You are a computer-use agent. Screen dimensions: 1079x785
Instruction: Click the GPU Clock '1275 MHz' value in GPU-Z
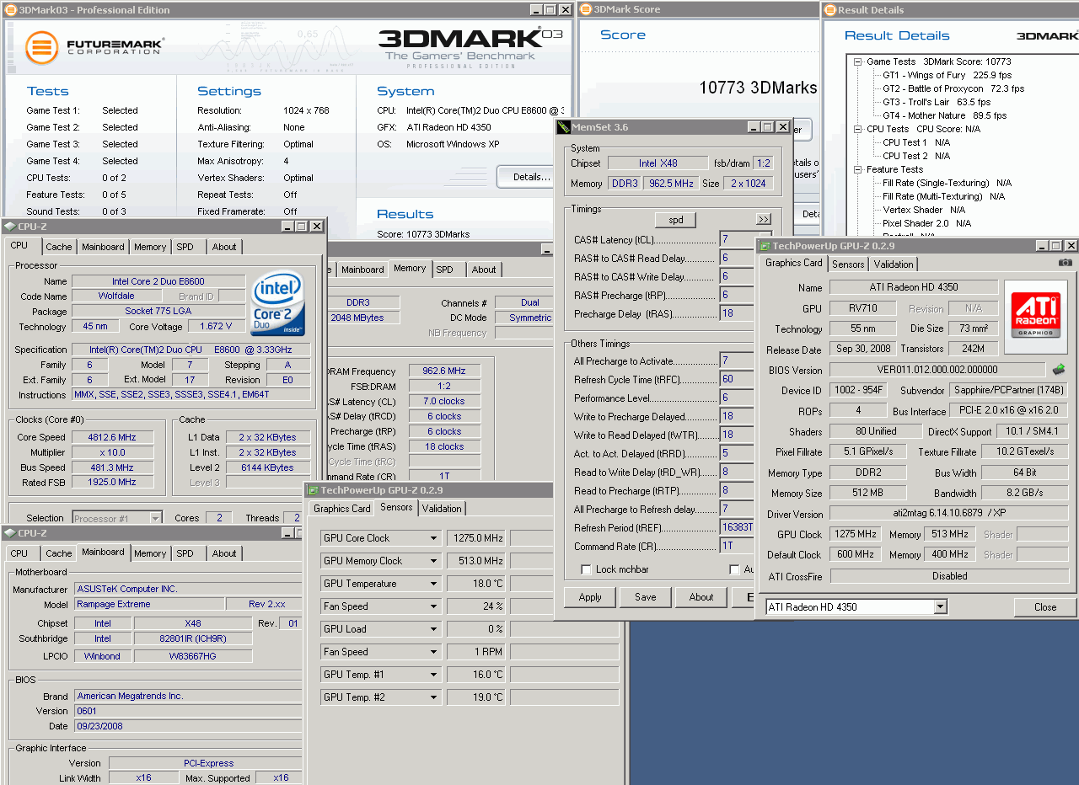(855, 534)
